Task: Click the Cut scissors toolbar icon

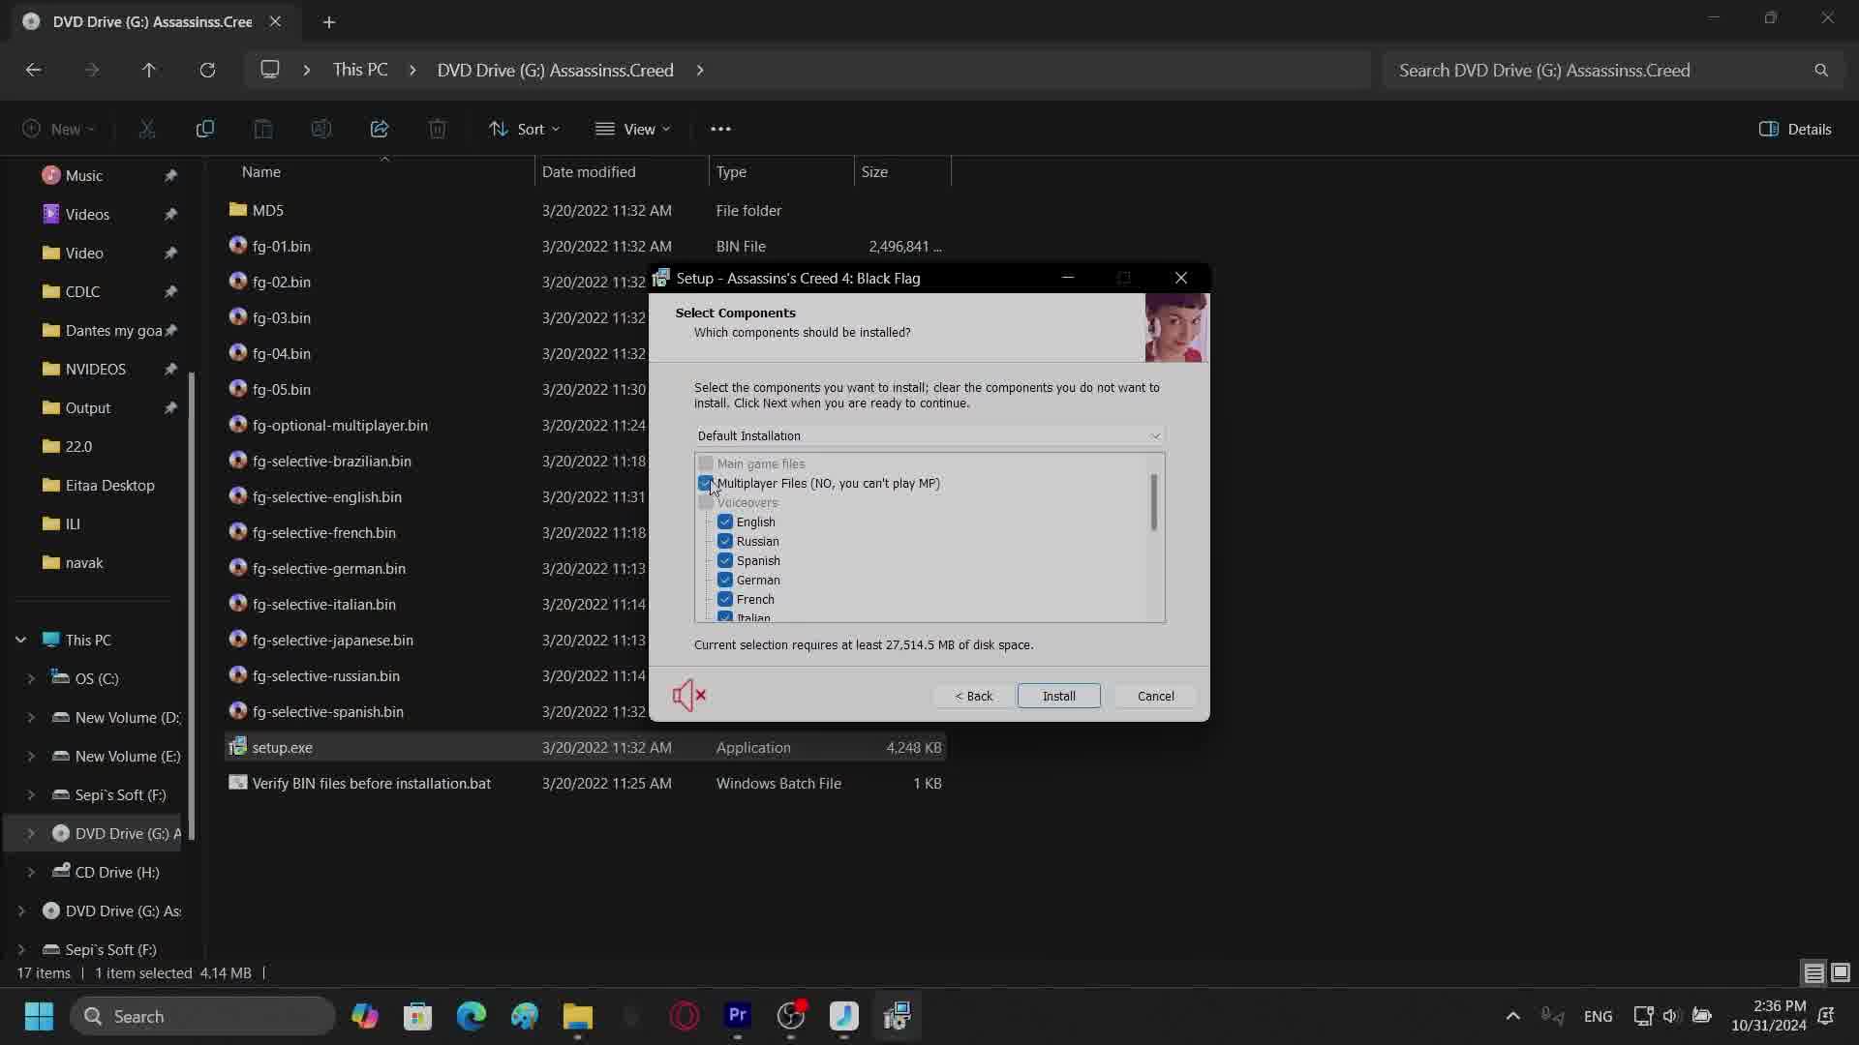Action: (x=147, y=129)
